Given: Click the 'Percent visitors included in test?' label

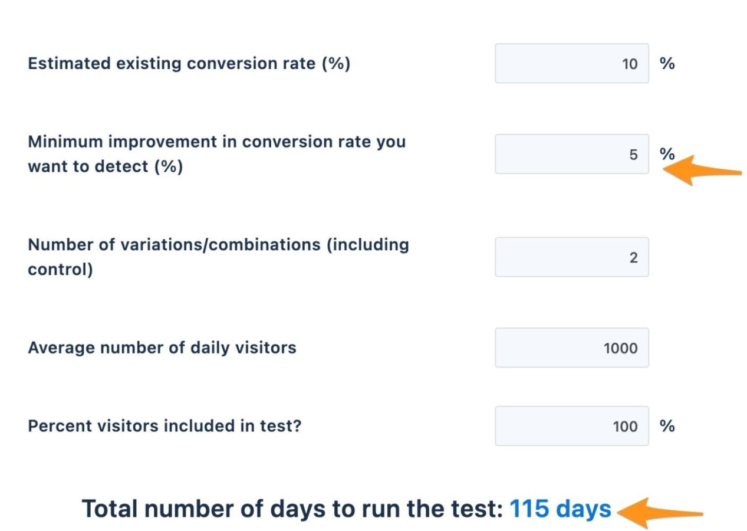Looking at the screenshot, I should [164, 426].
